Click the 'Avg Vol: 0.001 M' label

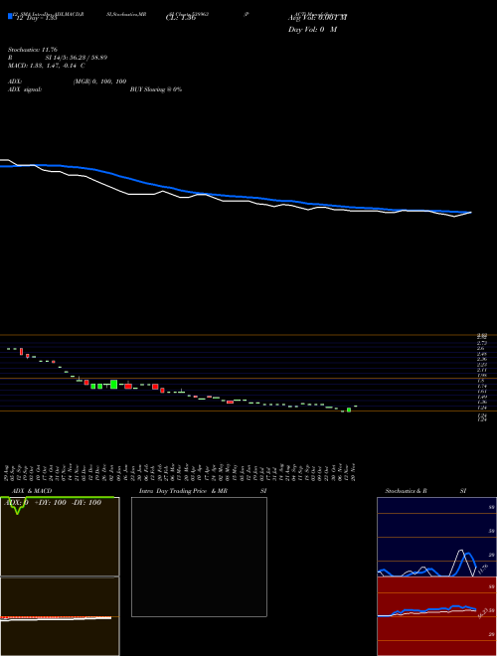[x=317, y=18]
